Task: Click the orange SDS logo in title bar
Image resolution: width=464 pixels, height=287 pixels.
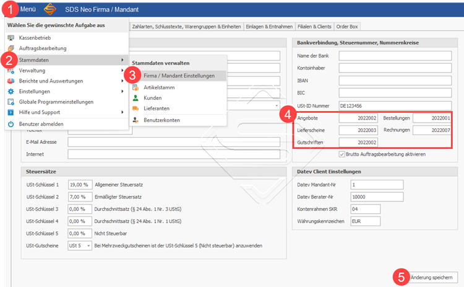Action: (50, 9)
